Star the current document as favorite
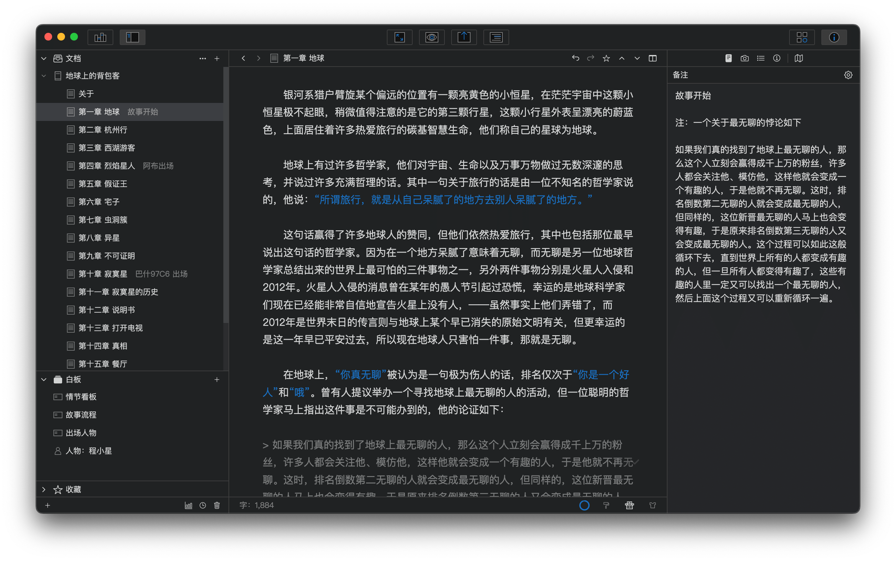Image resolution: width=896 pixels, height=561 pixels. [x=606, y=58]
